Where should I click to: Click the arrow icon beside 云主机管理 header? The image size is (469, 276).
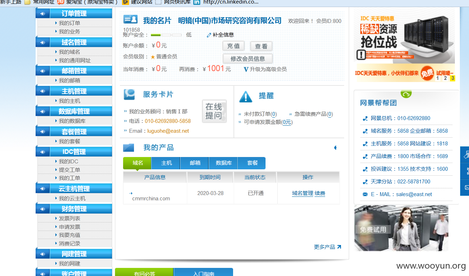(x=43, y=189)
